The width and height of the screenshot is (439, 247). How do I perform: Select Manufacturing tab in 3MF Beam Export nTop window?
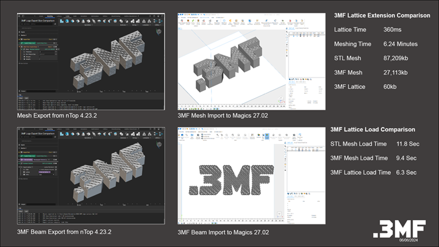click(x=116, y=129)
